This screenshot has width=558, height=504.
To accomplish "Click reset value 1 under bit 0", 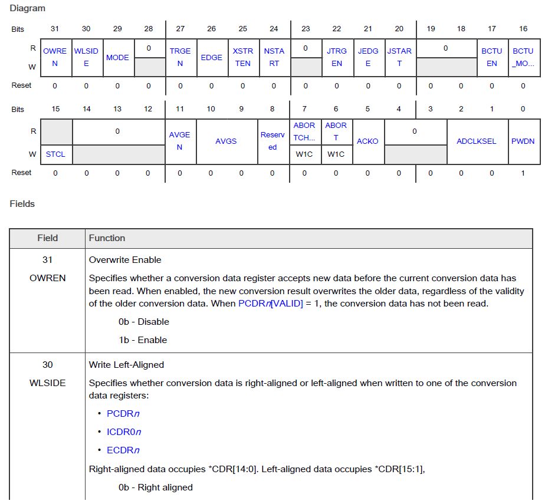I will click(x=523, y=173).
